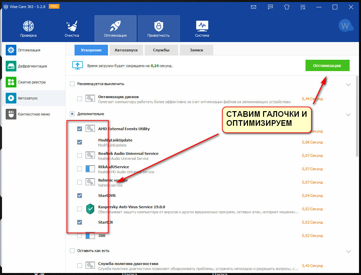Click the mail feedback icon in title bar
The width and height of the screenshot is (361, 275).
[x=253, y=7]
